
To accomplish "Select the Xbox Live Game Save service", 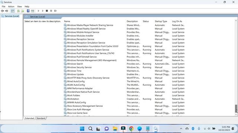I will [x=77, y=113].
